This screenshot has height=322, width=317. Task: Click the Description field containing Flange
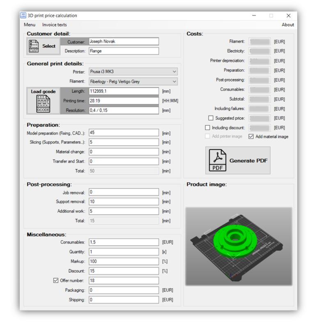124,51
